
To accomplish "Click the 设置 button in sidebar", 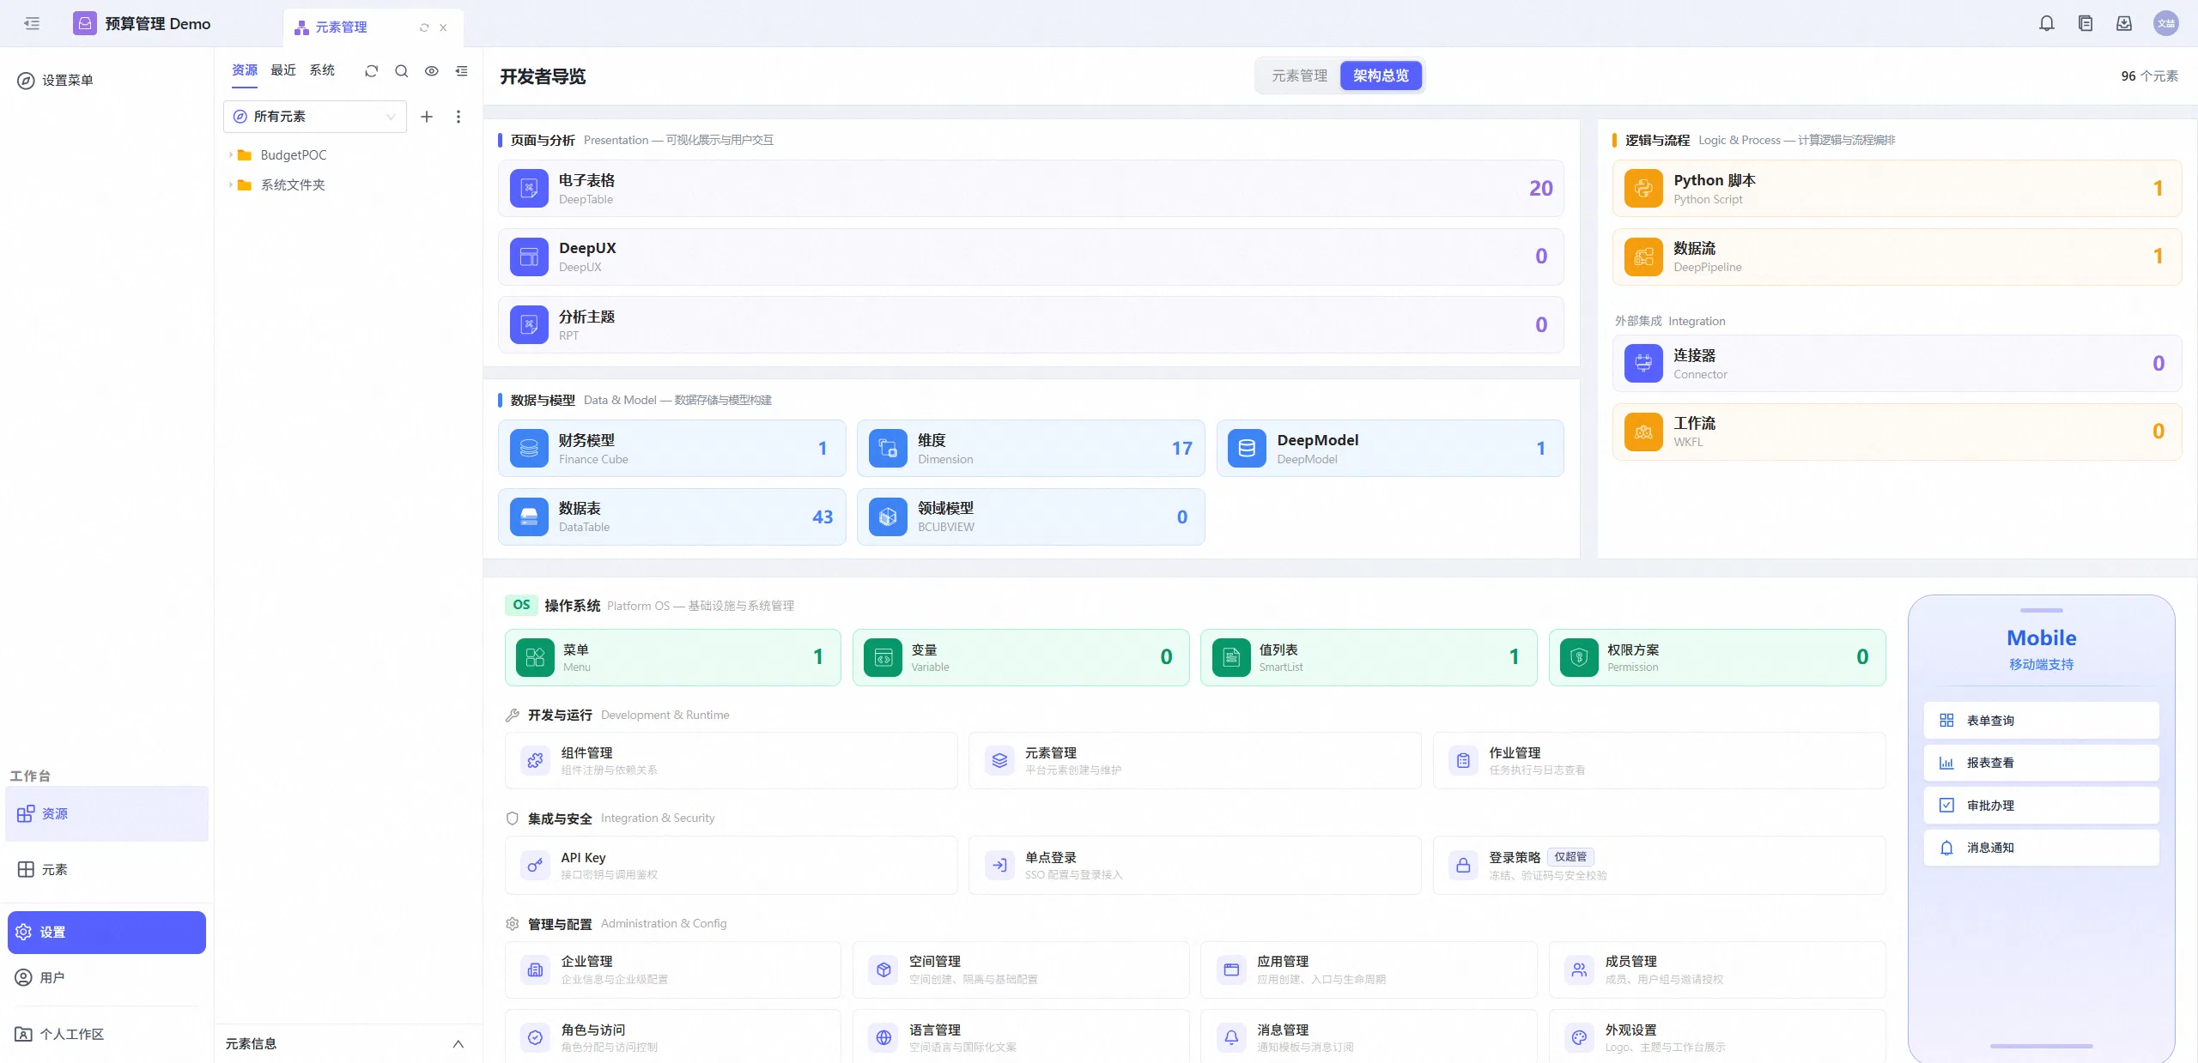I will [106, 933].
